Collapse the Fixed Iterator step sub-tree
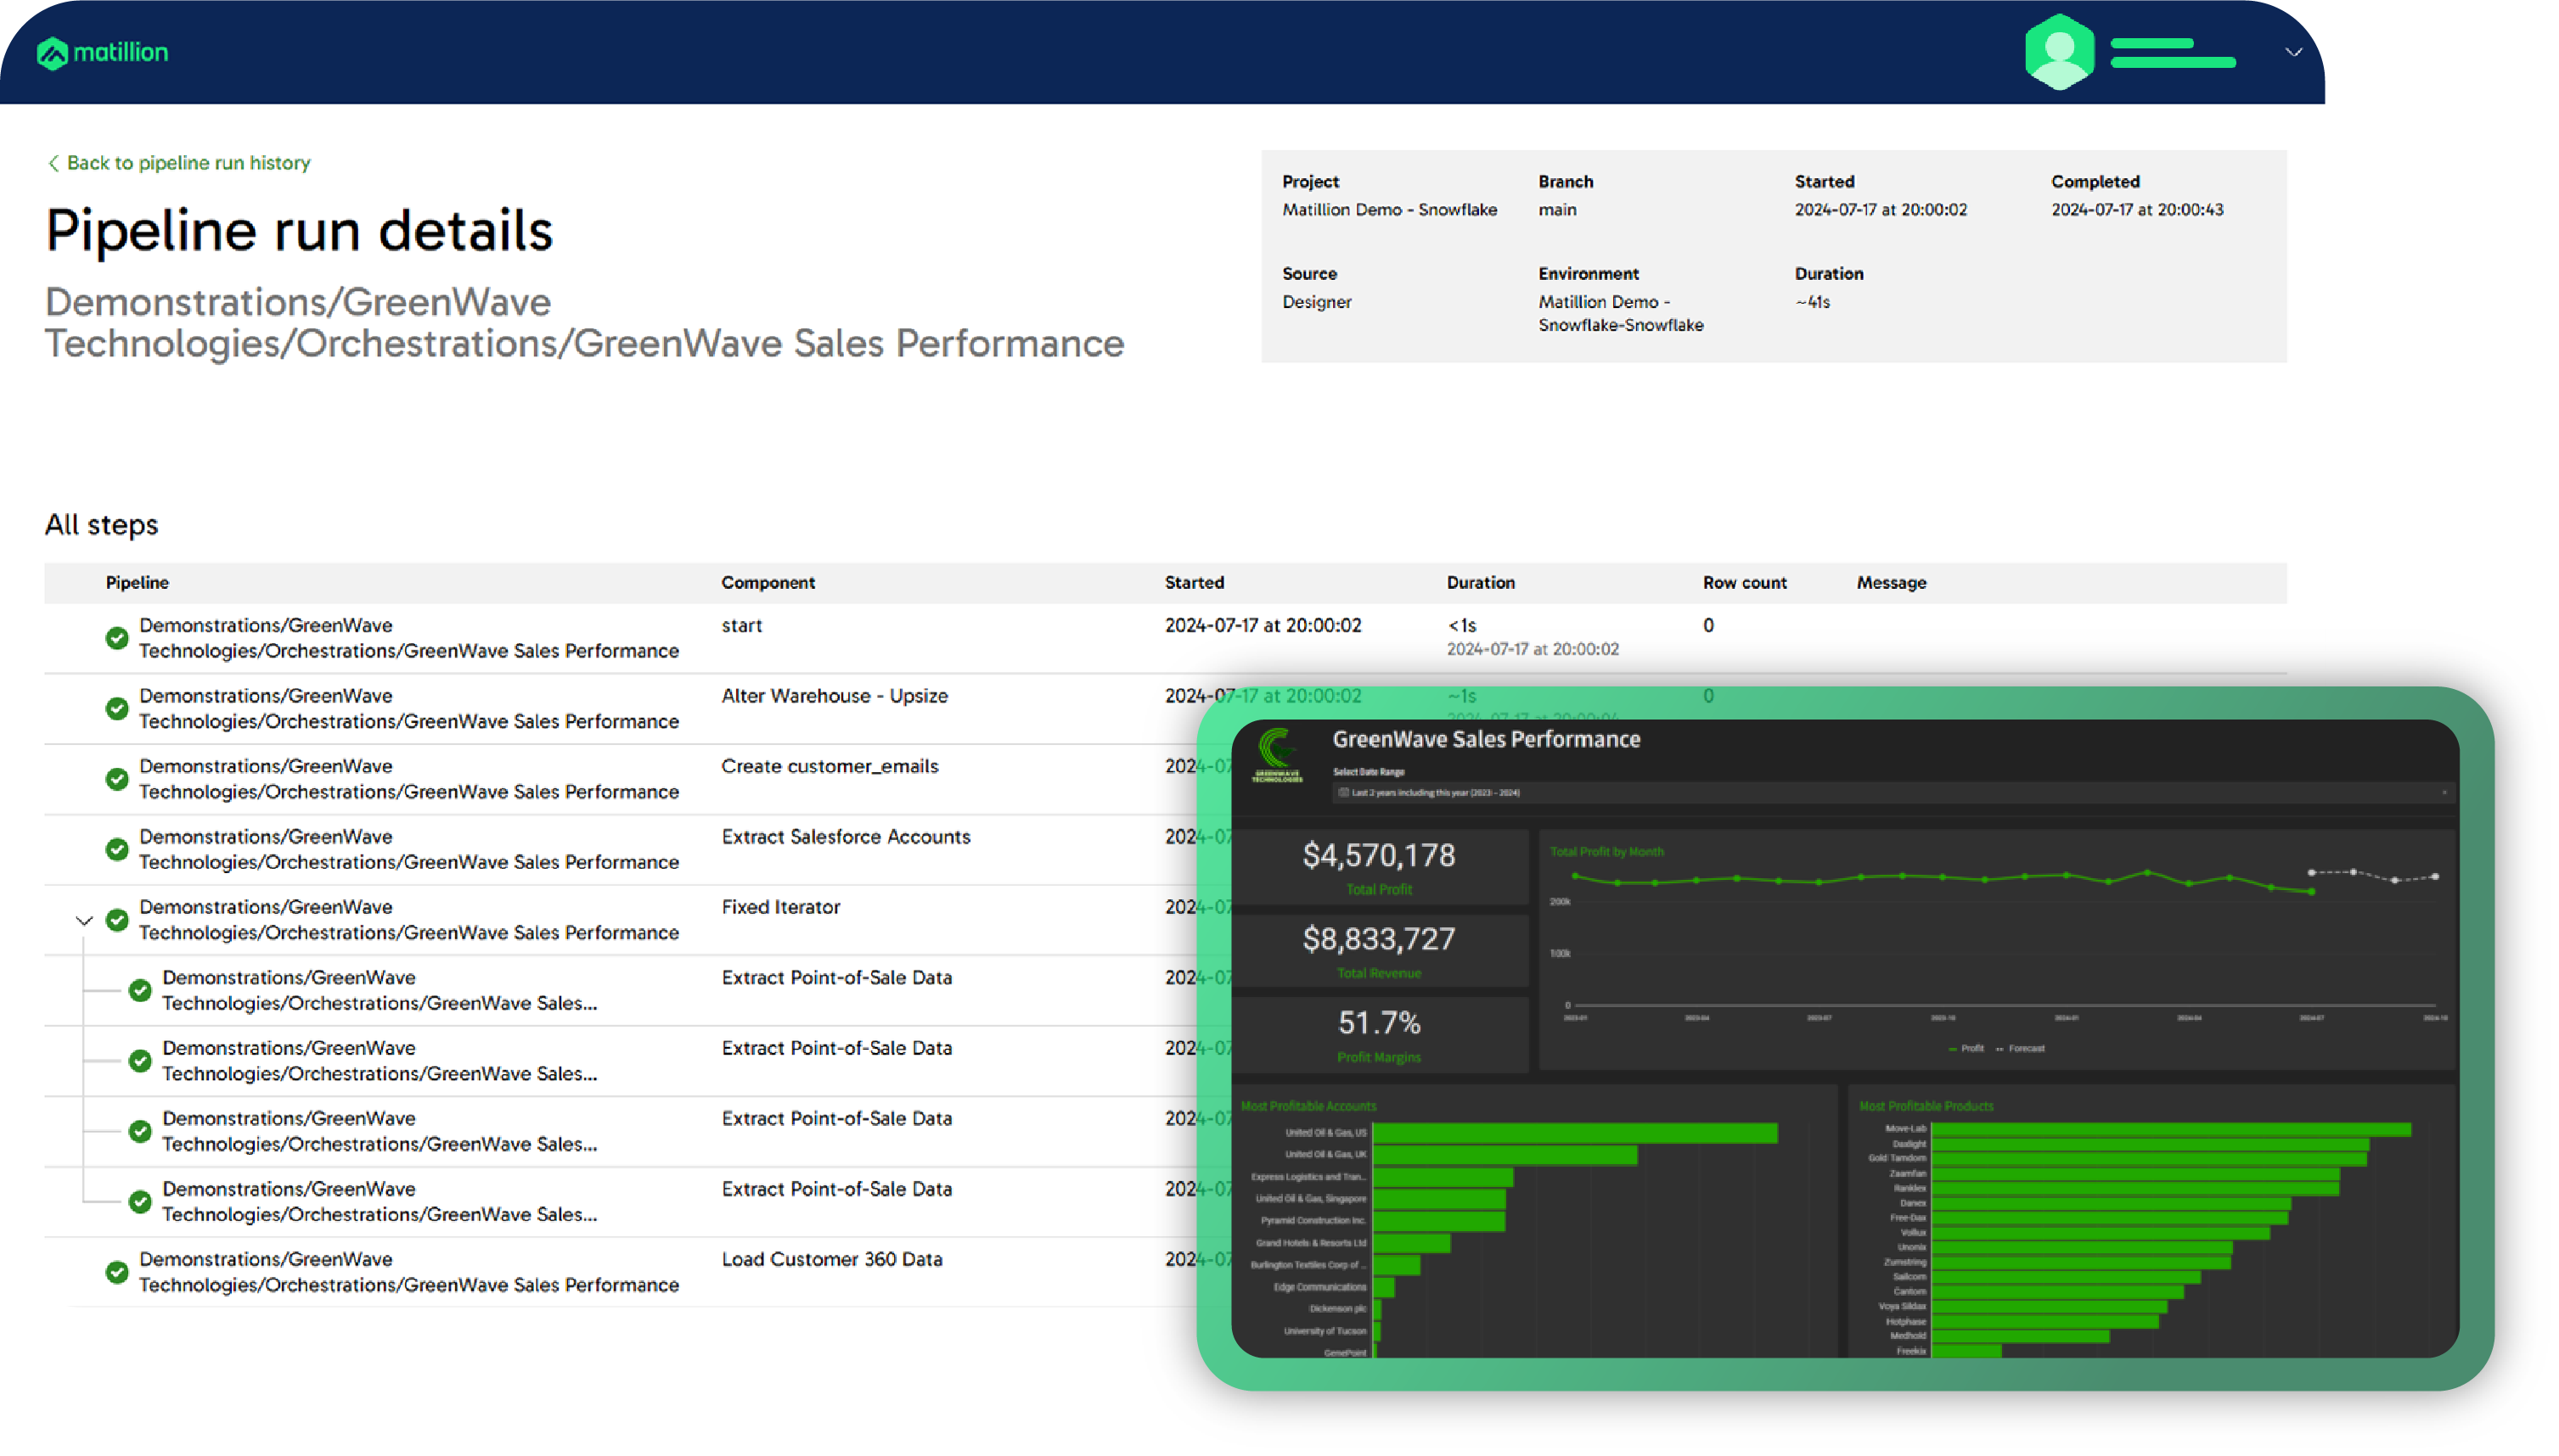2559x1456 pixels. point(84,920)
